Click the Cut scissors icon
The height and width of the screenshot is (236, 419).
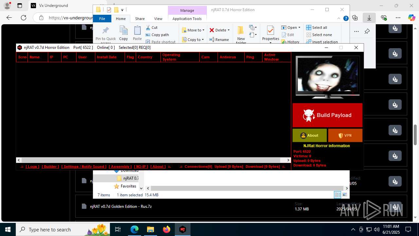[148, 28]
